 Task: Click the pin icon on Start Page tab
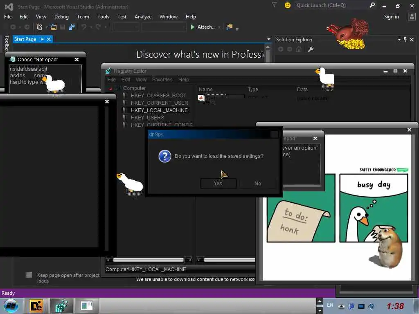coord(42,39)
